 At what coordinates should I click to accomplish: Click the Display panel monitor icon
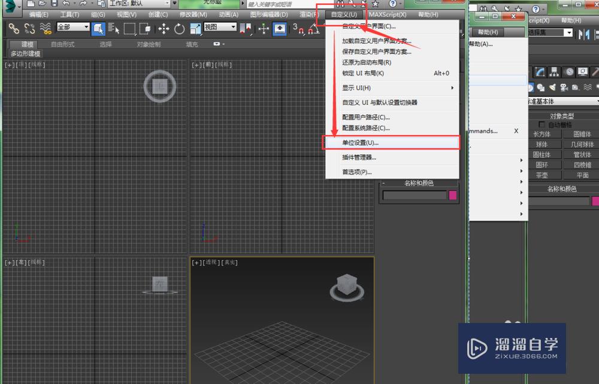[583, 72]
